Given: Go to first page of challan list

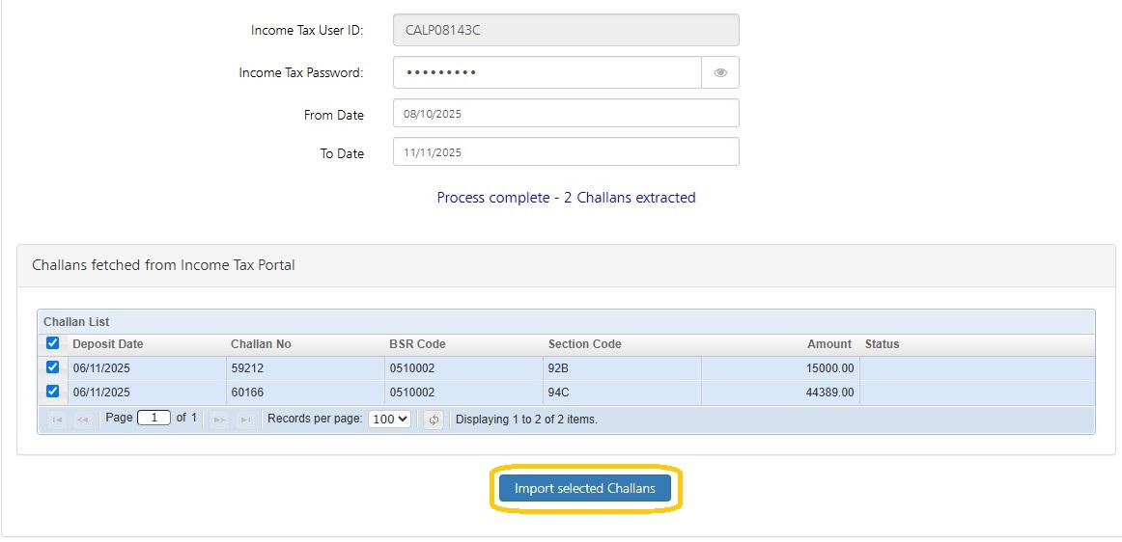Looking at the screenshot, I should (57, 420).
